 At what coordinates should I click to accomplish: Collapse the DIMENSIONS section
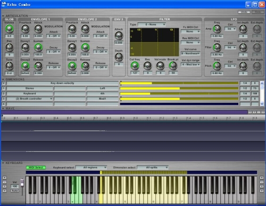[x=3, y=79]
